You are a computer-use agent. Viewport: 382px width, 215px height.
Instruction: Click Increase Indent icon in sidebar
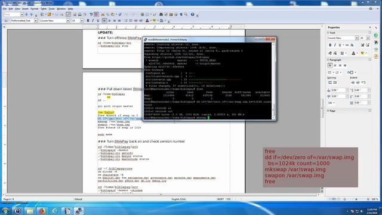point(353,82)
